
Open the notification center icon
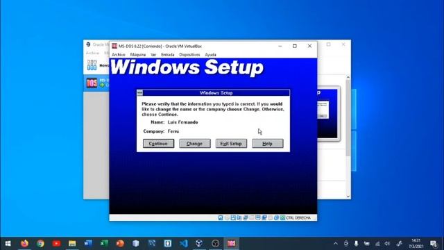(x=434, y=244)
